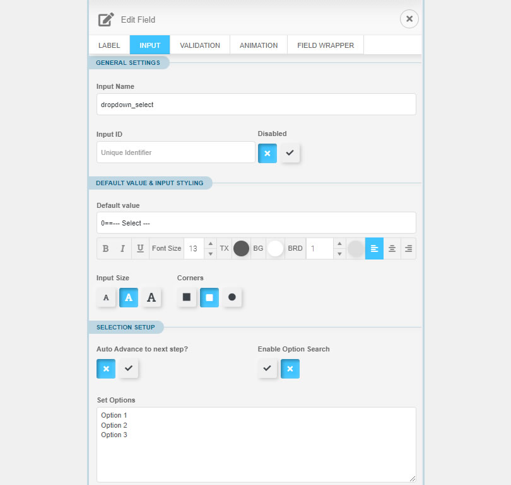Screen dimensions: 511x485
Task: Click the 'Option 1' line
Action: pyautogui.click(x=114, y=415)
